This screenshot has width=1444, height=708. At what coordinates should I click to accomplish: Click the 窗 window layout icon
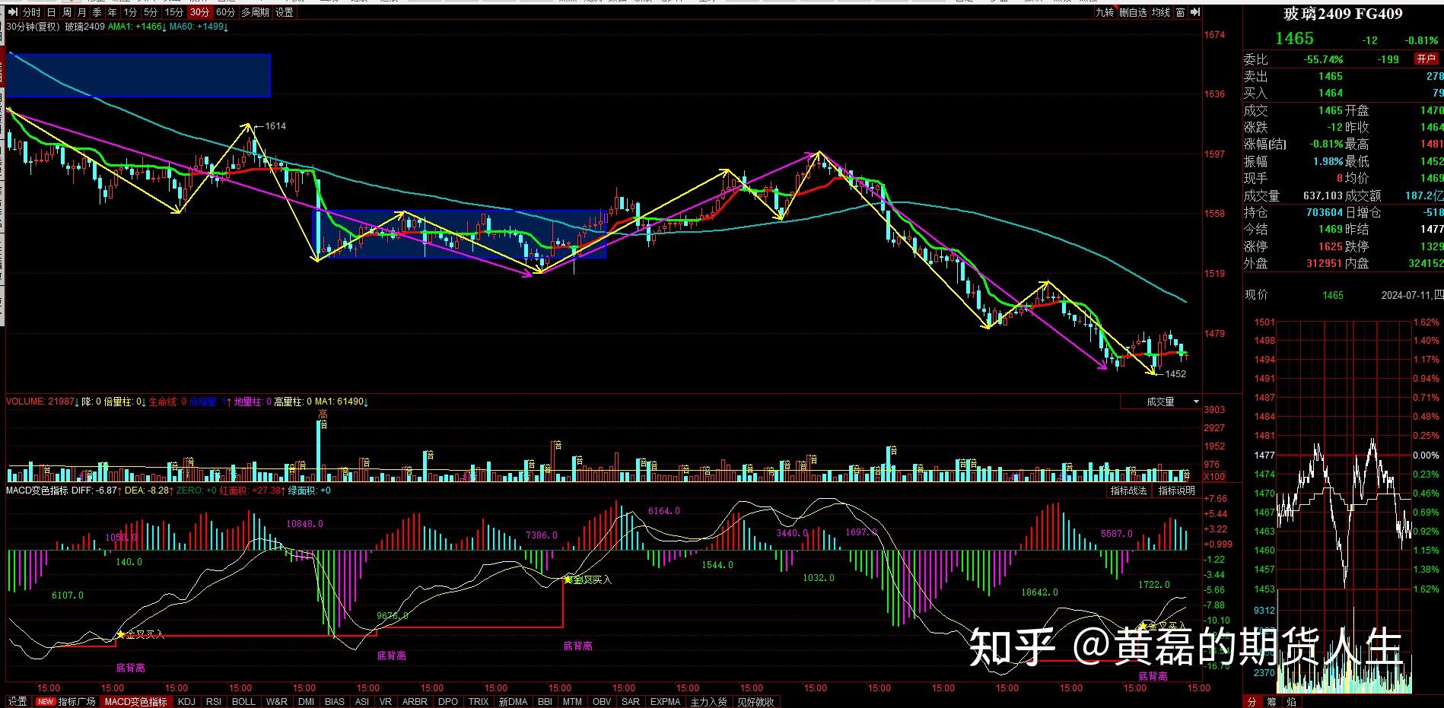pos(1180,13)
